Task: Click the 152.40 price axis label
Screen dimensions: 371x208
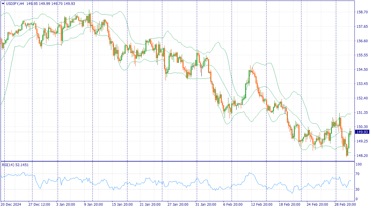Action: click(x=362, y=98)
